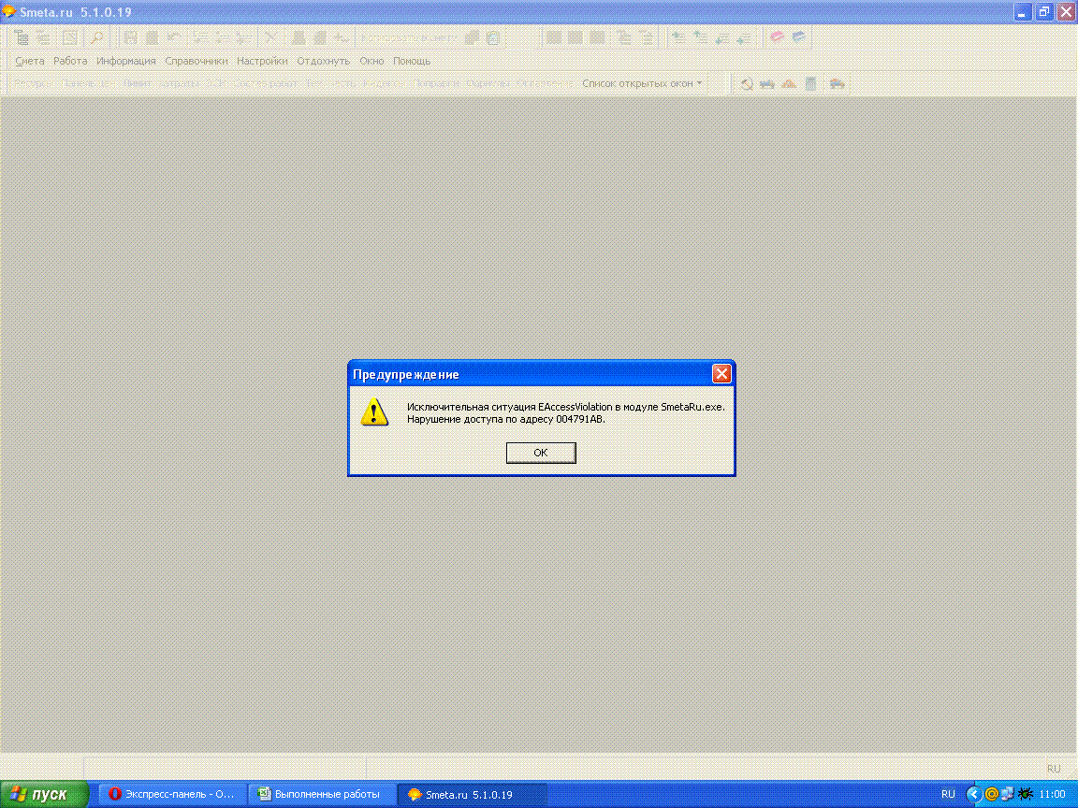Viewport: 1078px width, 808px height.
Task: Open the Работа menu
Action: click(70, 61)
